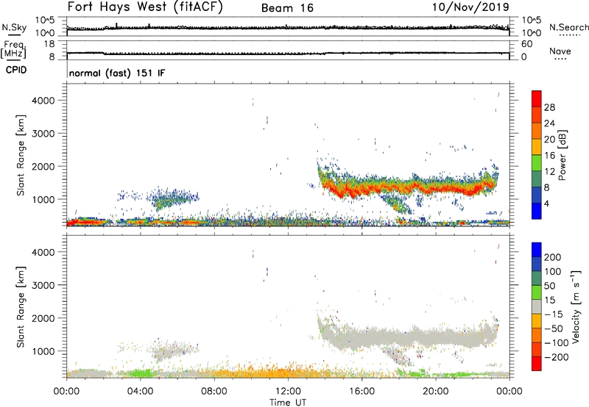
Task: Click the "Nave" legend label
Action: 560,51
